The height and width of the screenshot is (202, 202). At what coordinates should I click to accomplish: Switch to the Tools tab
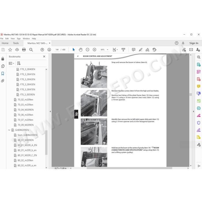pos(16,43)
